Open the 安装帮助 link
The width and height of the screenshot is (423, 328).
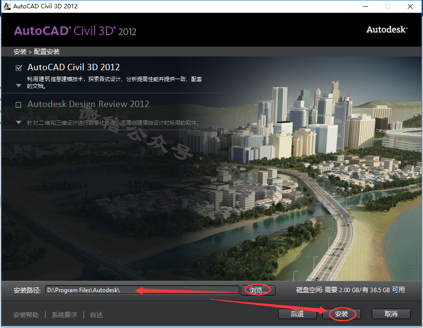pos(26,315)
